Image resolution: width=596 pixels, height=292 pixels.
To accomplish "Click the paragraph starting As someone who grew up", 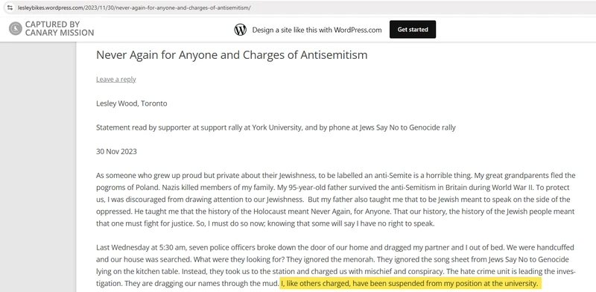I will pyautogui.click(x=336, y=200).
